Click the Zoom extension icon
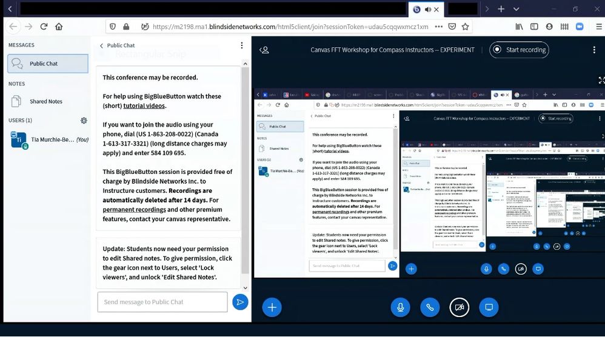605x337 pixels. (580, 27)
